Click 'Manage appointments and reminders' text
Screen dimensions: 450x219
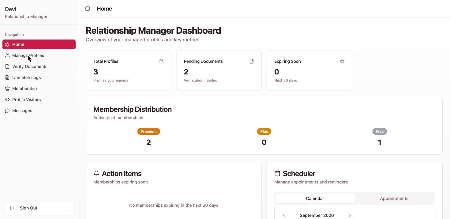(x=311, y=182)
